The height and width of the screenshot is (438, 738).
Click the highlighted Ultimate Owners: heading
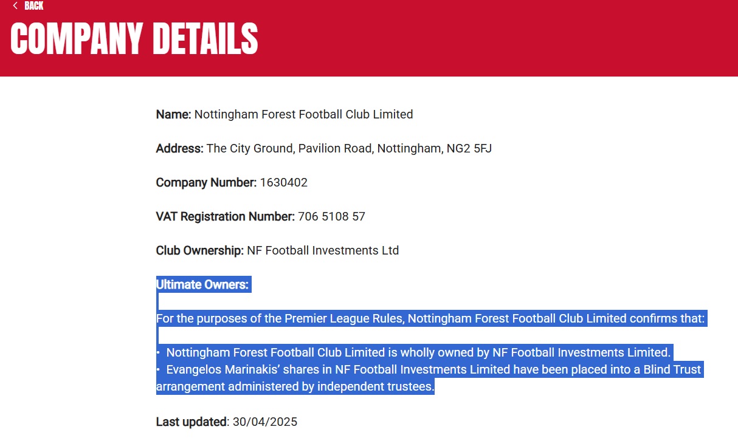coord(202,284)
